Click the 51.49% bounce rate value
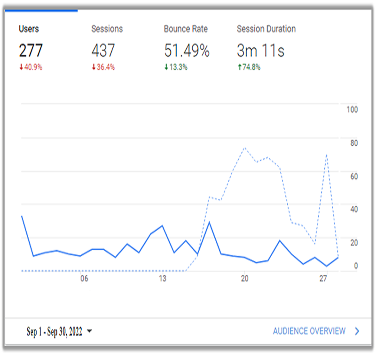Viewport: 376px width, 353px height. [x=187, y=50]
